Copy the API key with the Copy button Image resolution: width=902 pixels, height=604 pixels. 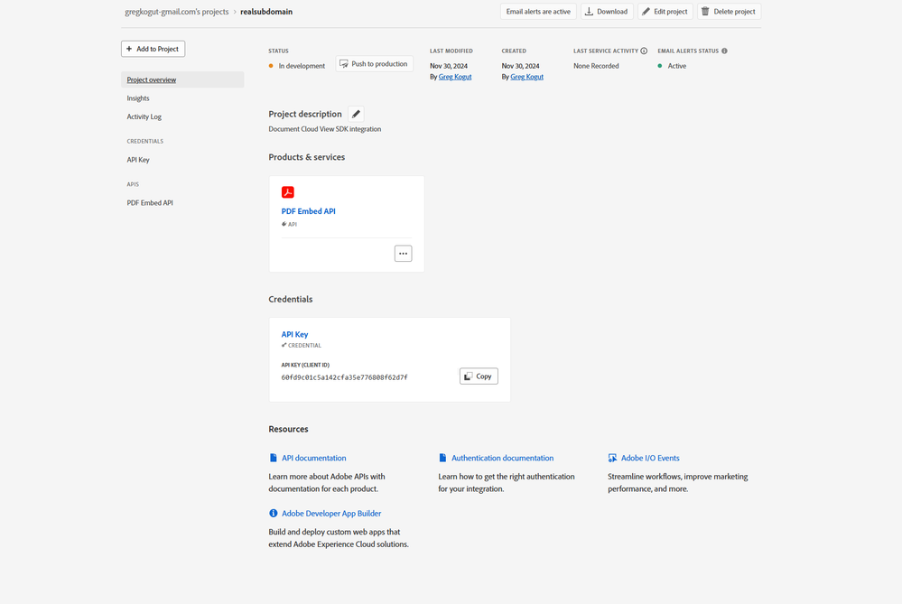pyautogui.click(x=479, y=376)
